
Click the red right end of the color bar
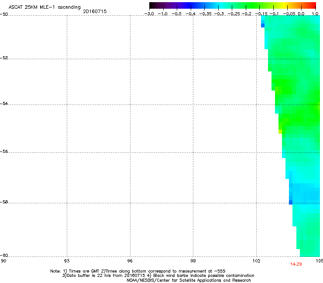[314, 5]
